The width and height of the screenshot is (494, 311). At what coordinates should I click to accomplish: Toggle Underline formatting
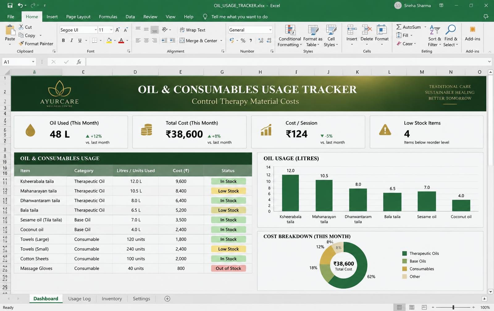point(80,40)
